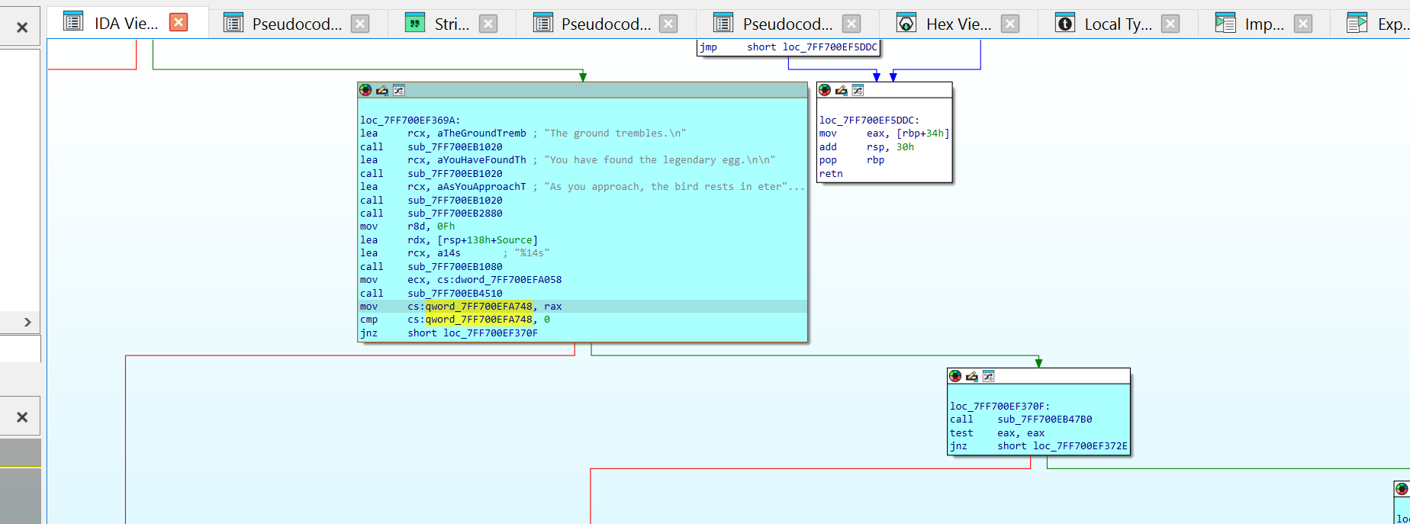Click pencil edit icon on loc_7FF700EF369A block
The image size is (1410, 524).
click(382, 90)
